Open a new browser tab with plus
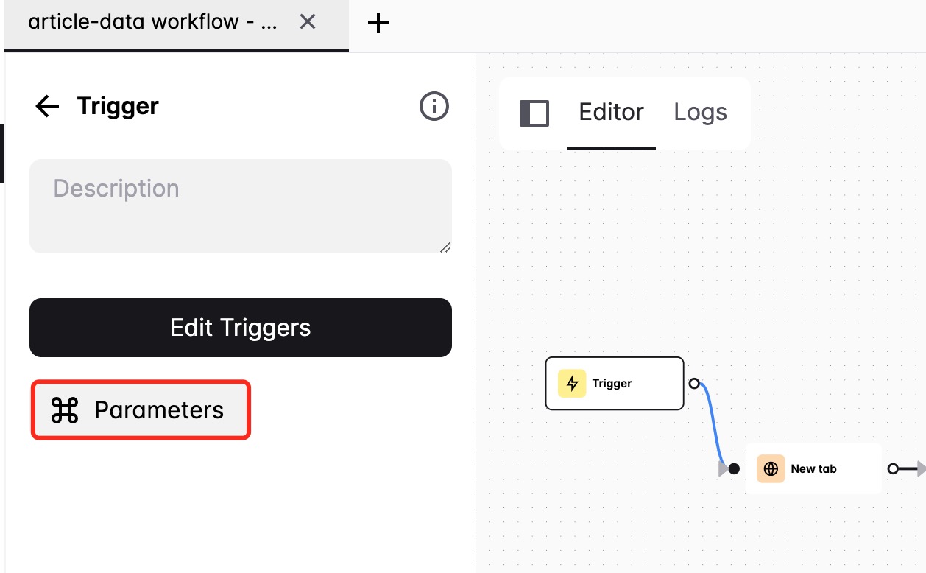 click(378, 24)
